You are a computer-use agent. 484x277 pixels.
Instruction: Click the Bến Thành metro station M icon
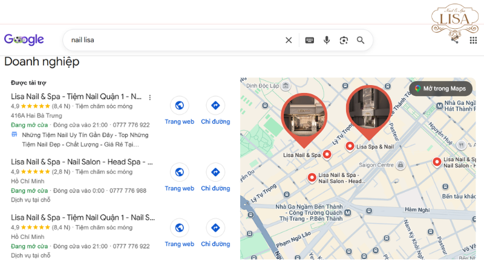click(347, 212)
